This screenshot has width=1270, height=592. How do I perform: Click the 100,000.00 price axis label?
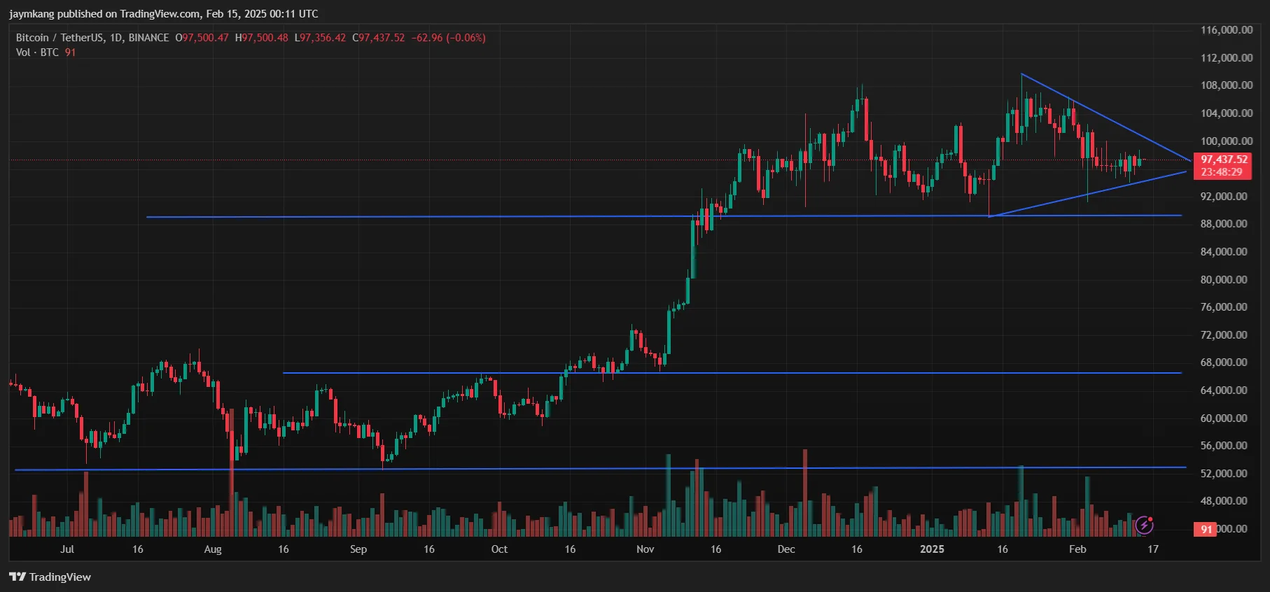coord(1227,141)
